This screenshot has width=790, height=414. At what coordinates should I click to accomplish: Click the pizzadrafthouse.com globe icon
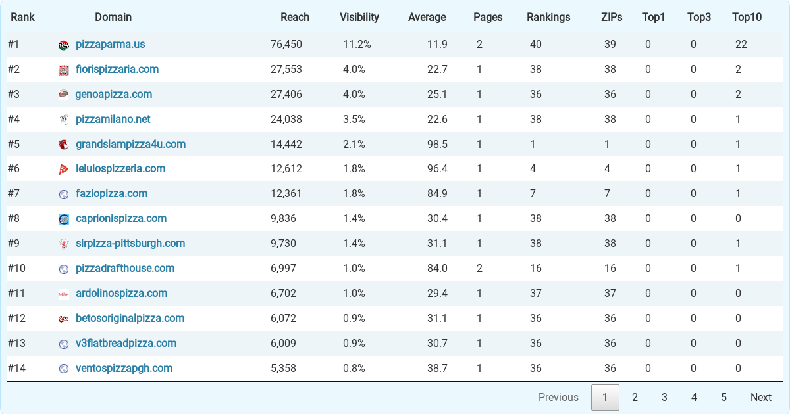click(64, 269)
